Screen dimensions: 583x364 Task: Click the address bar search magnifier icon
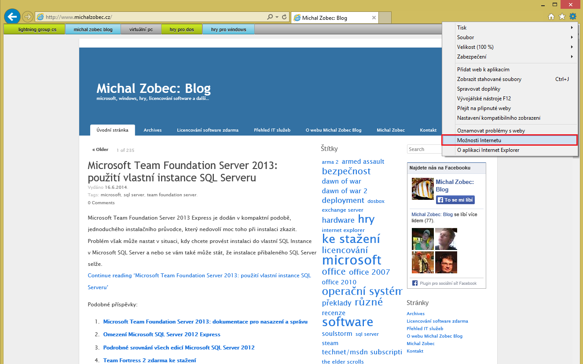(270, 17)
